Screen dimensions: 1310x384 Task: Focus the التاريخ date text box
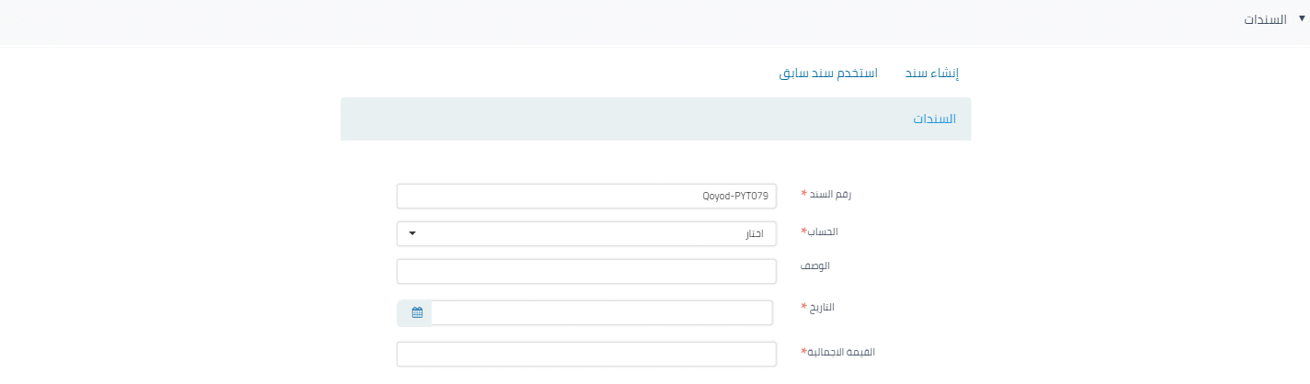[x=602, y=312]
